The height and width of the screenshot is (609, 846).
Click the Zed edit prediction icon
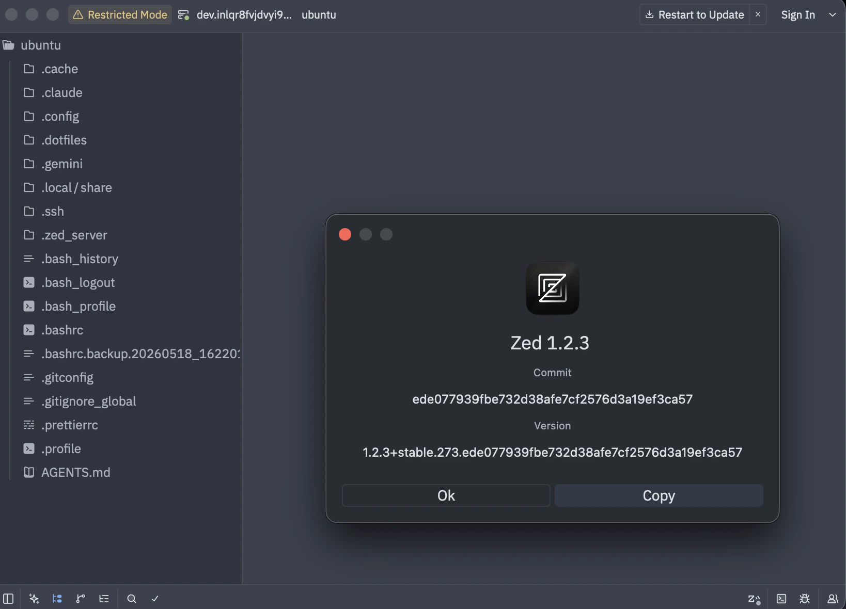click(754, 599)
